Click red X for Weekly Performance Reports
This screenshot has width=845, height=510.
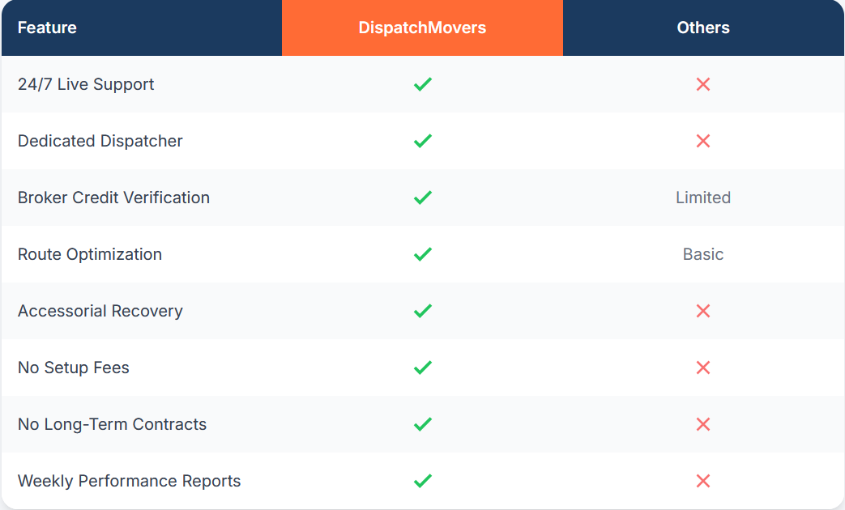(703, 481)
